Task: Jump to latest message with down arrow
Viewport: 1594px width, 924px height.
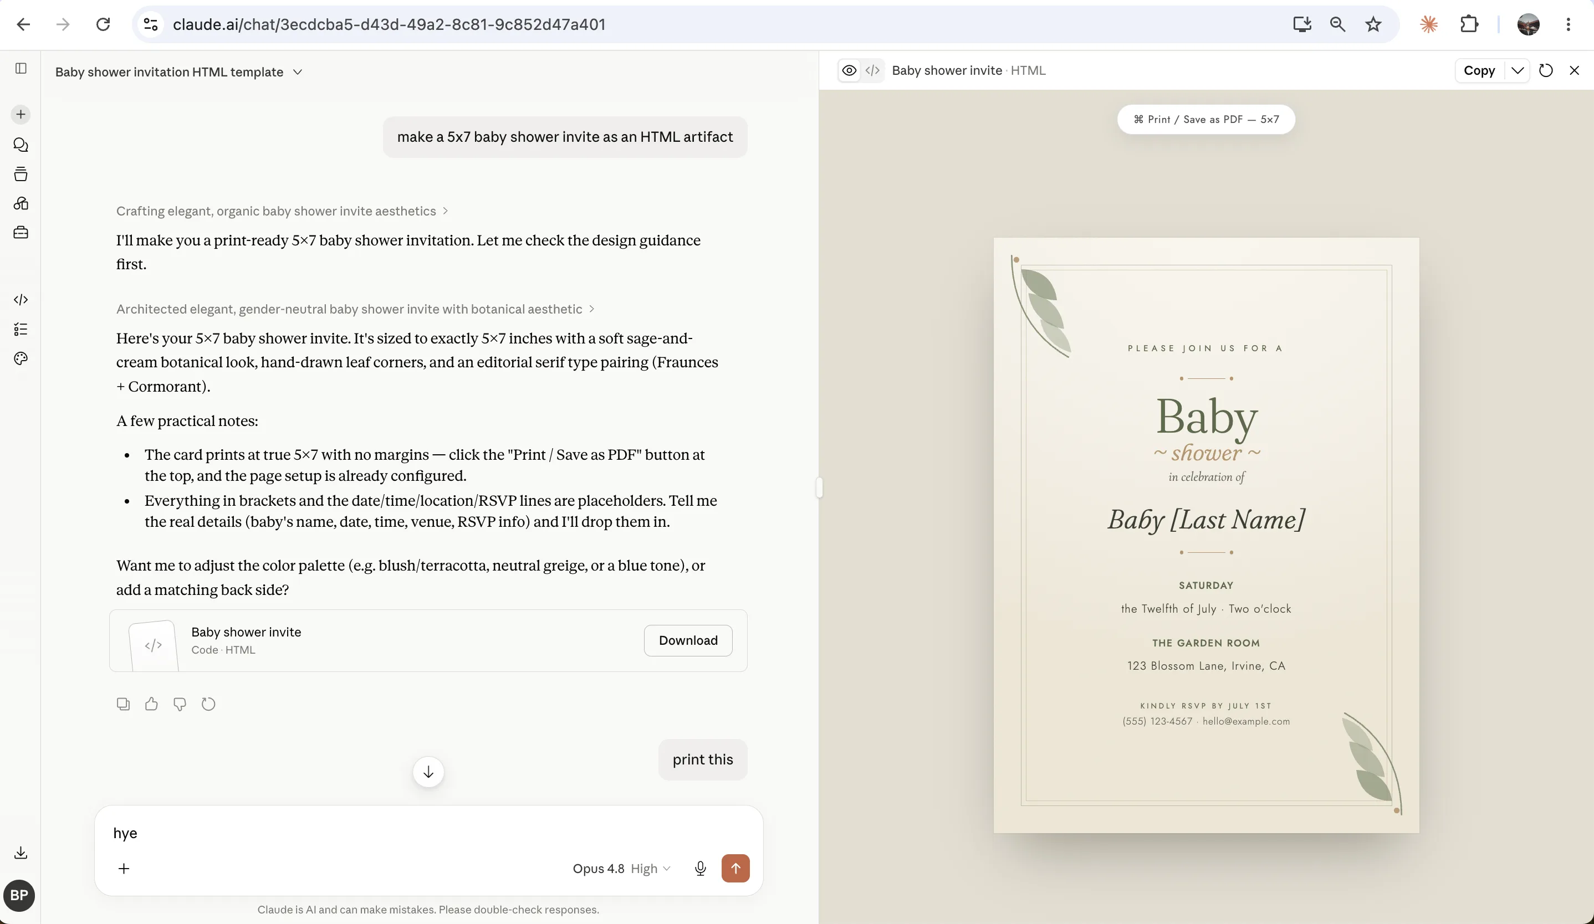Action: 428,772
